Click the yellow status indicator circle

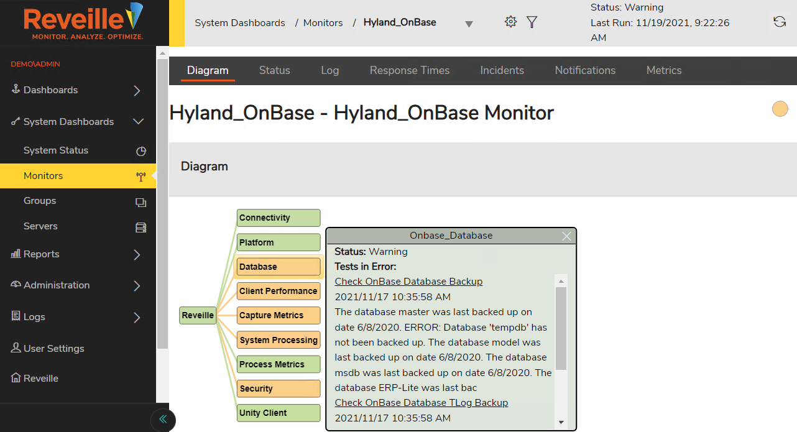coord(780,109)
